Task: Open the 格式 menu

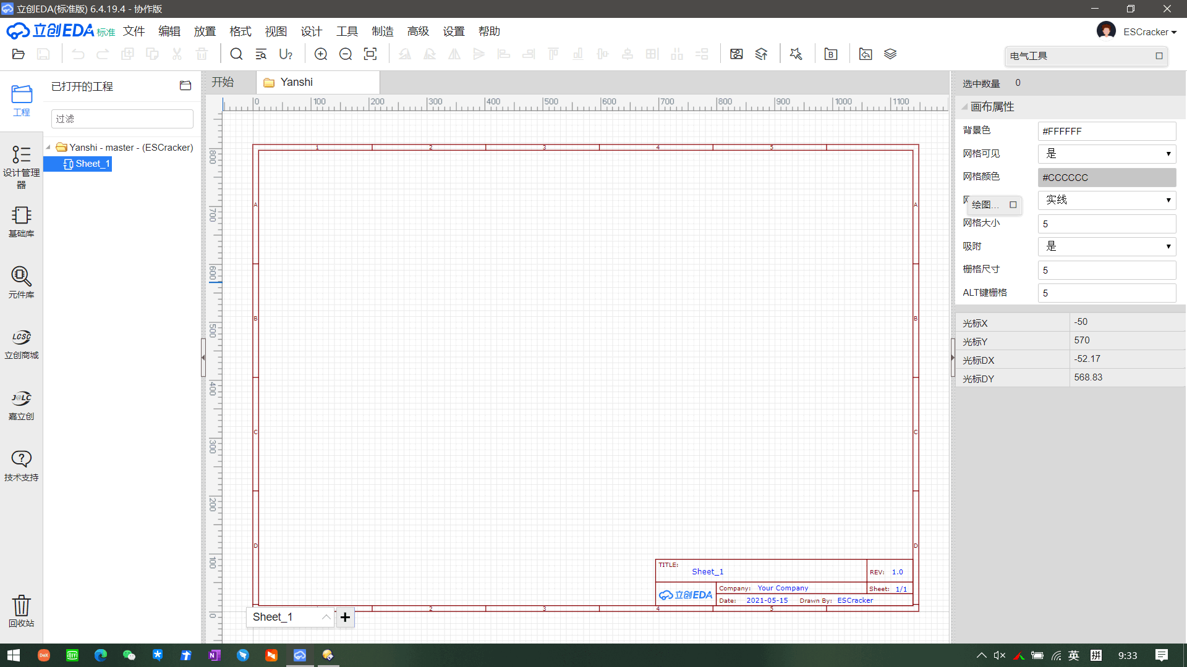Action: pos(240,31)
